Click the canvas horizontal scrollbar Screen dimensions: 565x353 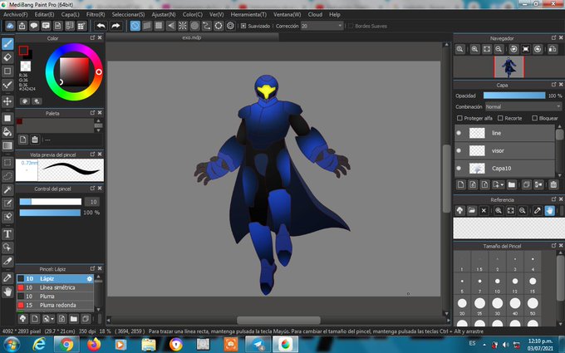pyautogui.click(x=278, y=321)
